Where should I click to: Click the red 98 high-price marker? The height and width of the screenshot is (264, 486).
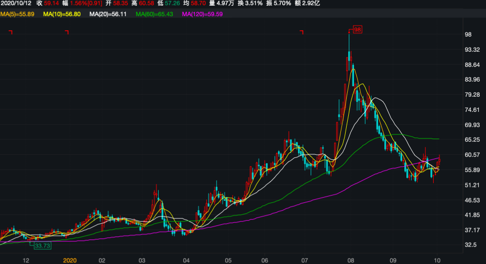pyautogui.click(x=358, y=29)
